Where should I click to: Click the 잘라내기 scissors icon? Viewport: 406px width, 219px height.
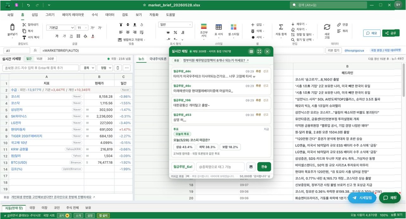coord(24,25)
